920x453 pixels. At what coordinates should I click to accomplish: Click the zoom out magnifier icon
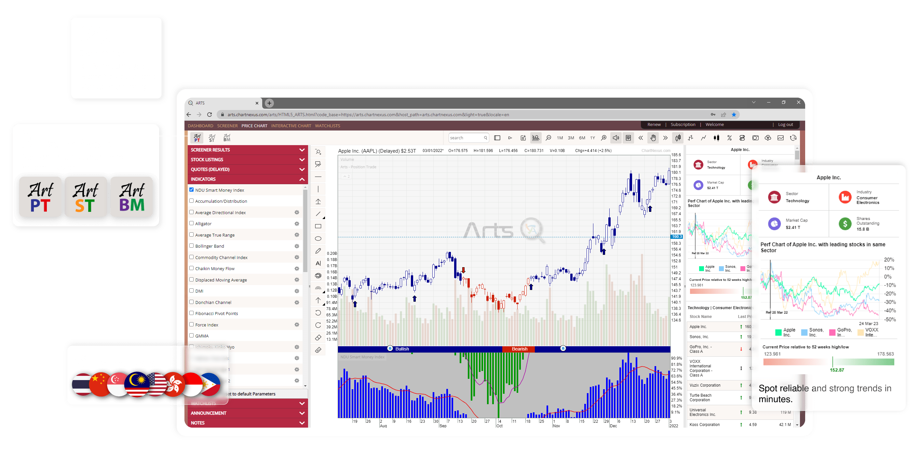coord(548,138)
